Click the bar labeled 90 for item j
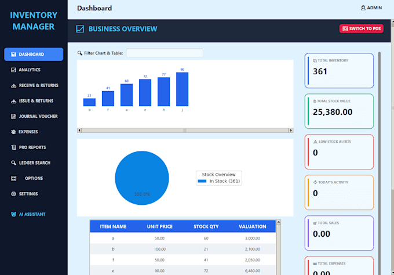 [x=182, y=89]
